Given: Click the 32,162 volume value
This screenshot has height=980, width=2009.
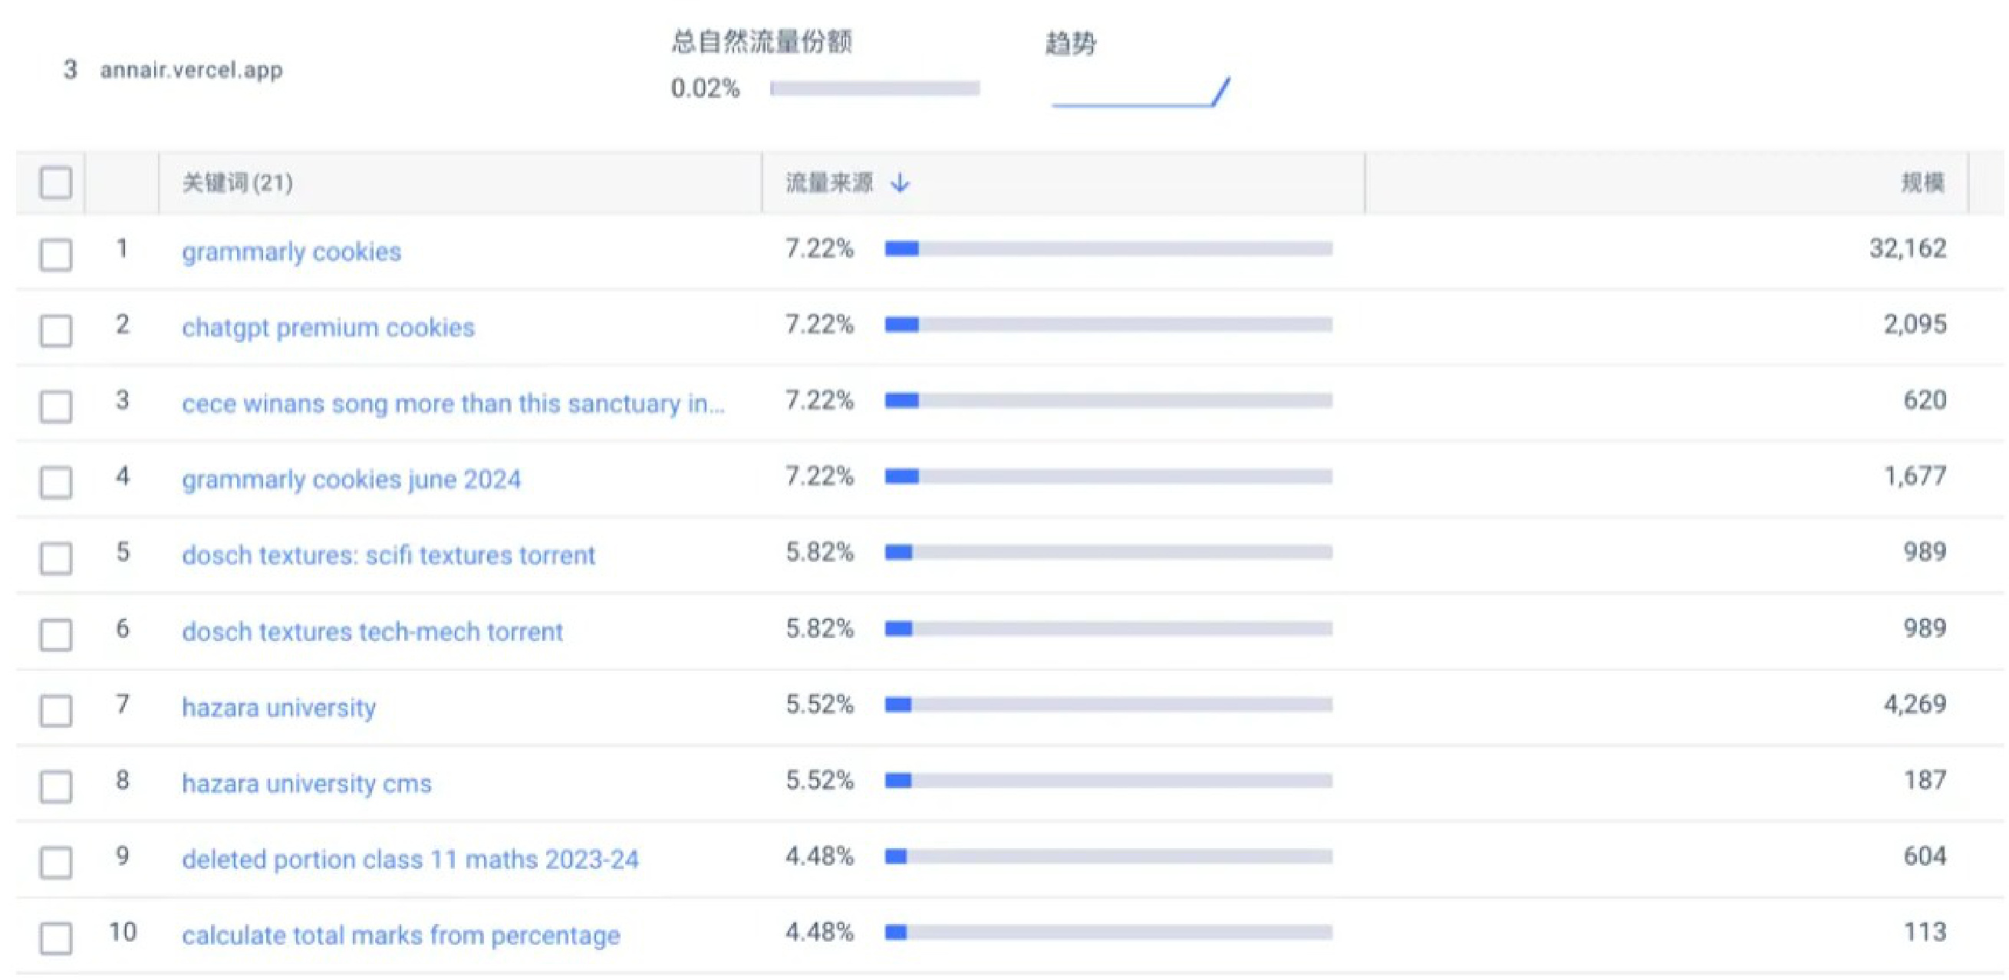Looking at the screenshot, I should coord(1907,248).
